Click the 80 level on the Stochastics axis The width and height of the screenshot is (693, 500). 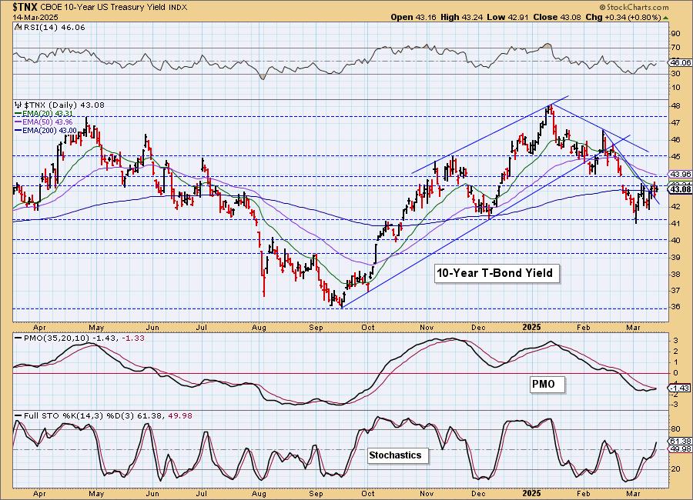click(676, 429)
